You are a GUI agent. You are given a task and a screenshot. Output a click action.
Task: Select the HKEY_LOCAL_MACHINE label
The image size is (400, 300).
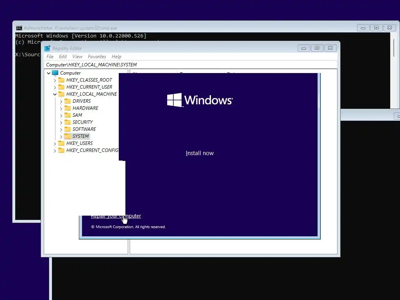[x=91, y=94]
